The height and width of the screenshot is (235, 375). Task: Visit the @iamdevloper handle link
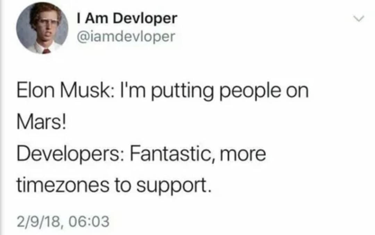(126, 36)
